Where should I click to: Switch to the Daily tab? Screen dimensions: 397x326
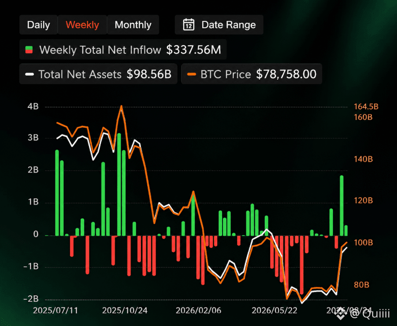[x=38, y=25]
